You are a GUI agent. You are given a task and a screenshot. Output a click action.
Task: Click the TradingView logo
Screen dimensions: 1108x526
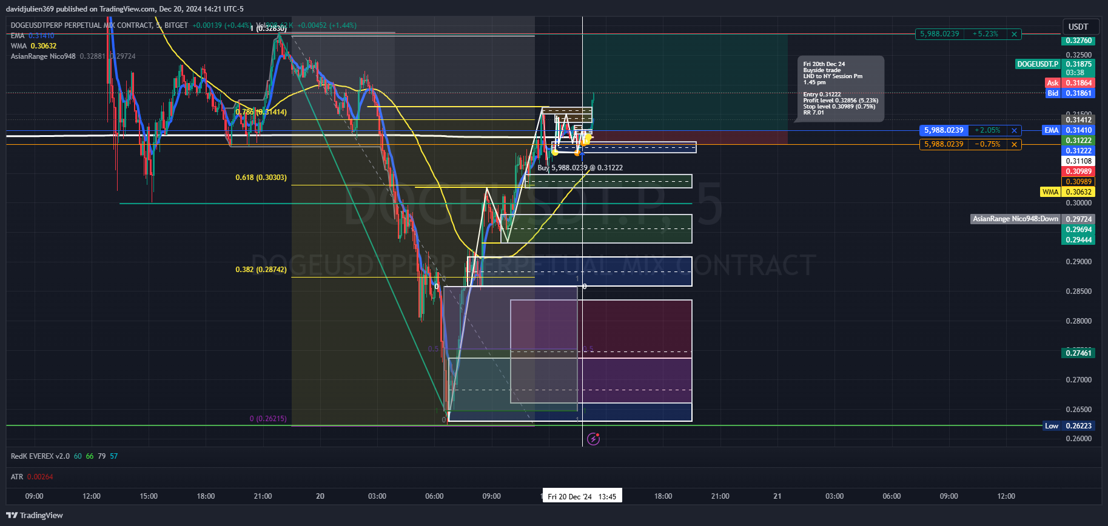(35, 515)
